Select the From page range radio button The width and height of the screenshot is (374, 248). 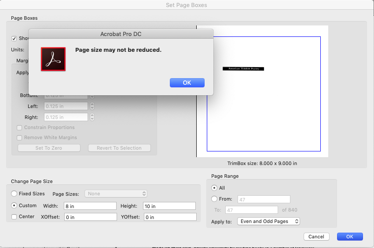pyautogui.click(x=214, y=199)
